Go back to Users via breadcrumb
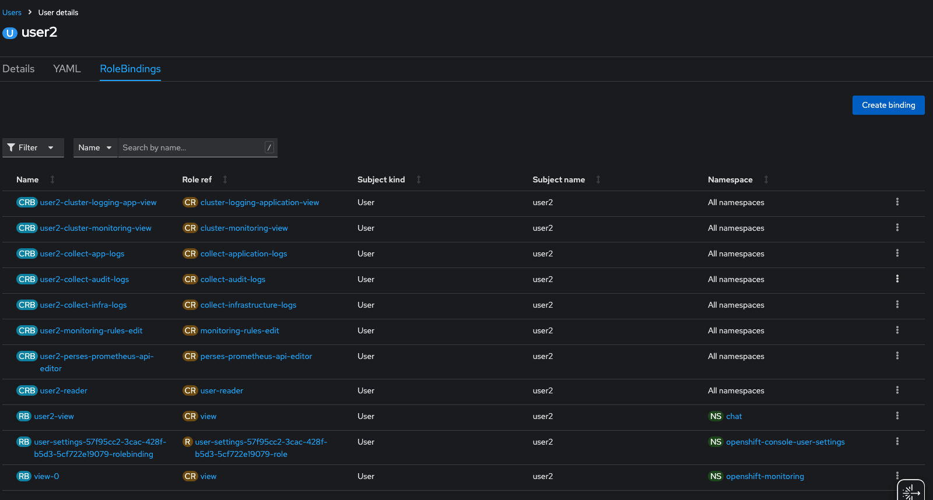This screenshot has width=933, height=500. click(x=12, y=12)
